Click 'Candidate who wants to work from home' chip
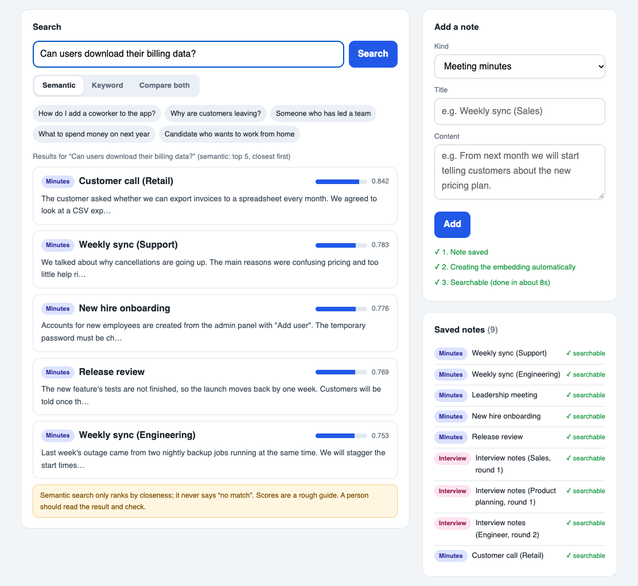This screenshot has height=586, width=638. pos(229,134)
